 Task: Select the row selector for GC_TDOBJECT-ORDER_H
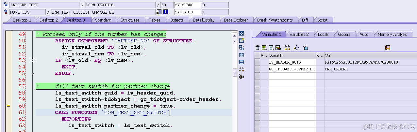[x=257, y=69]
